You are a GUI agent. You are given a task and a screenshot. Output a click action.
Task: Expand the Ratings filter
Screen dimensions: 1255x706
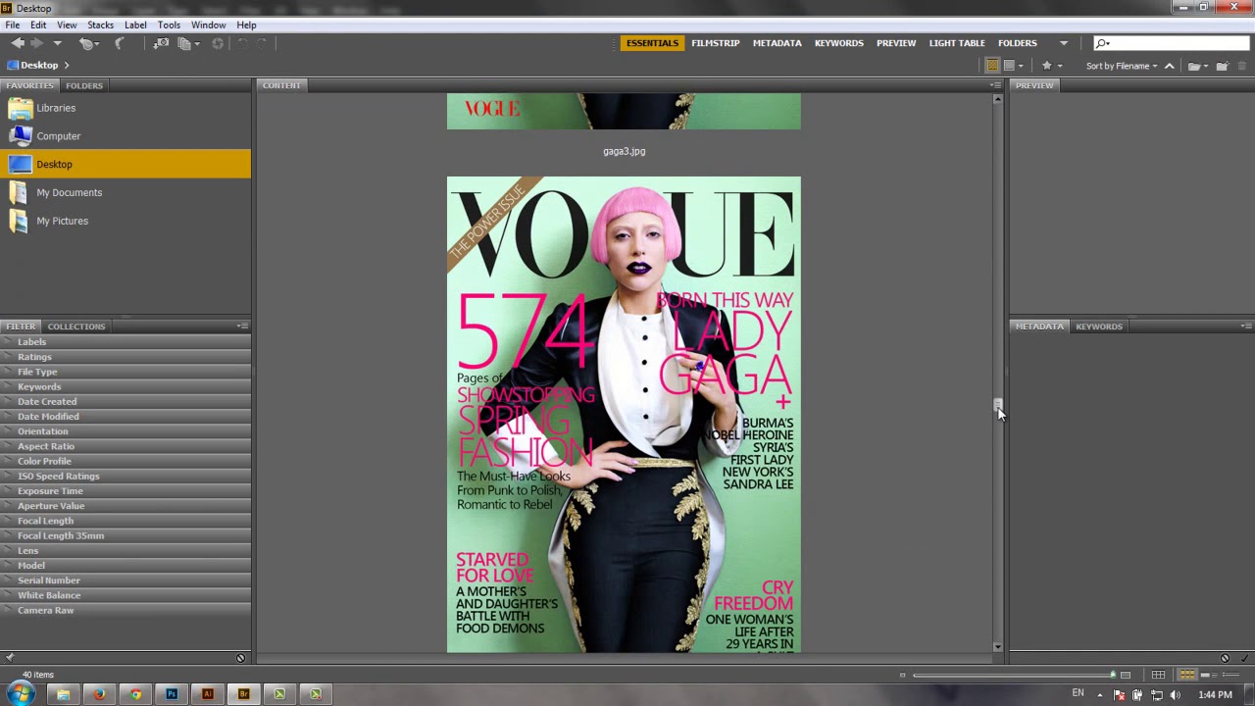125,357
